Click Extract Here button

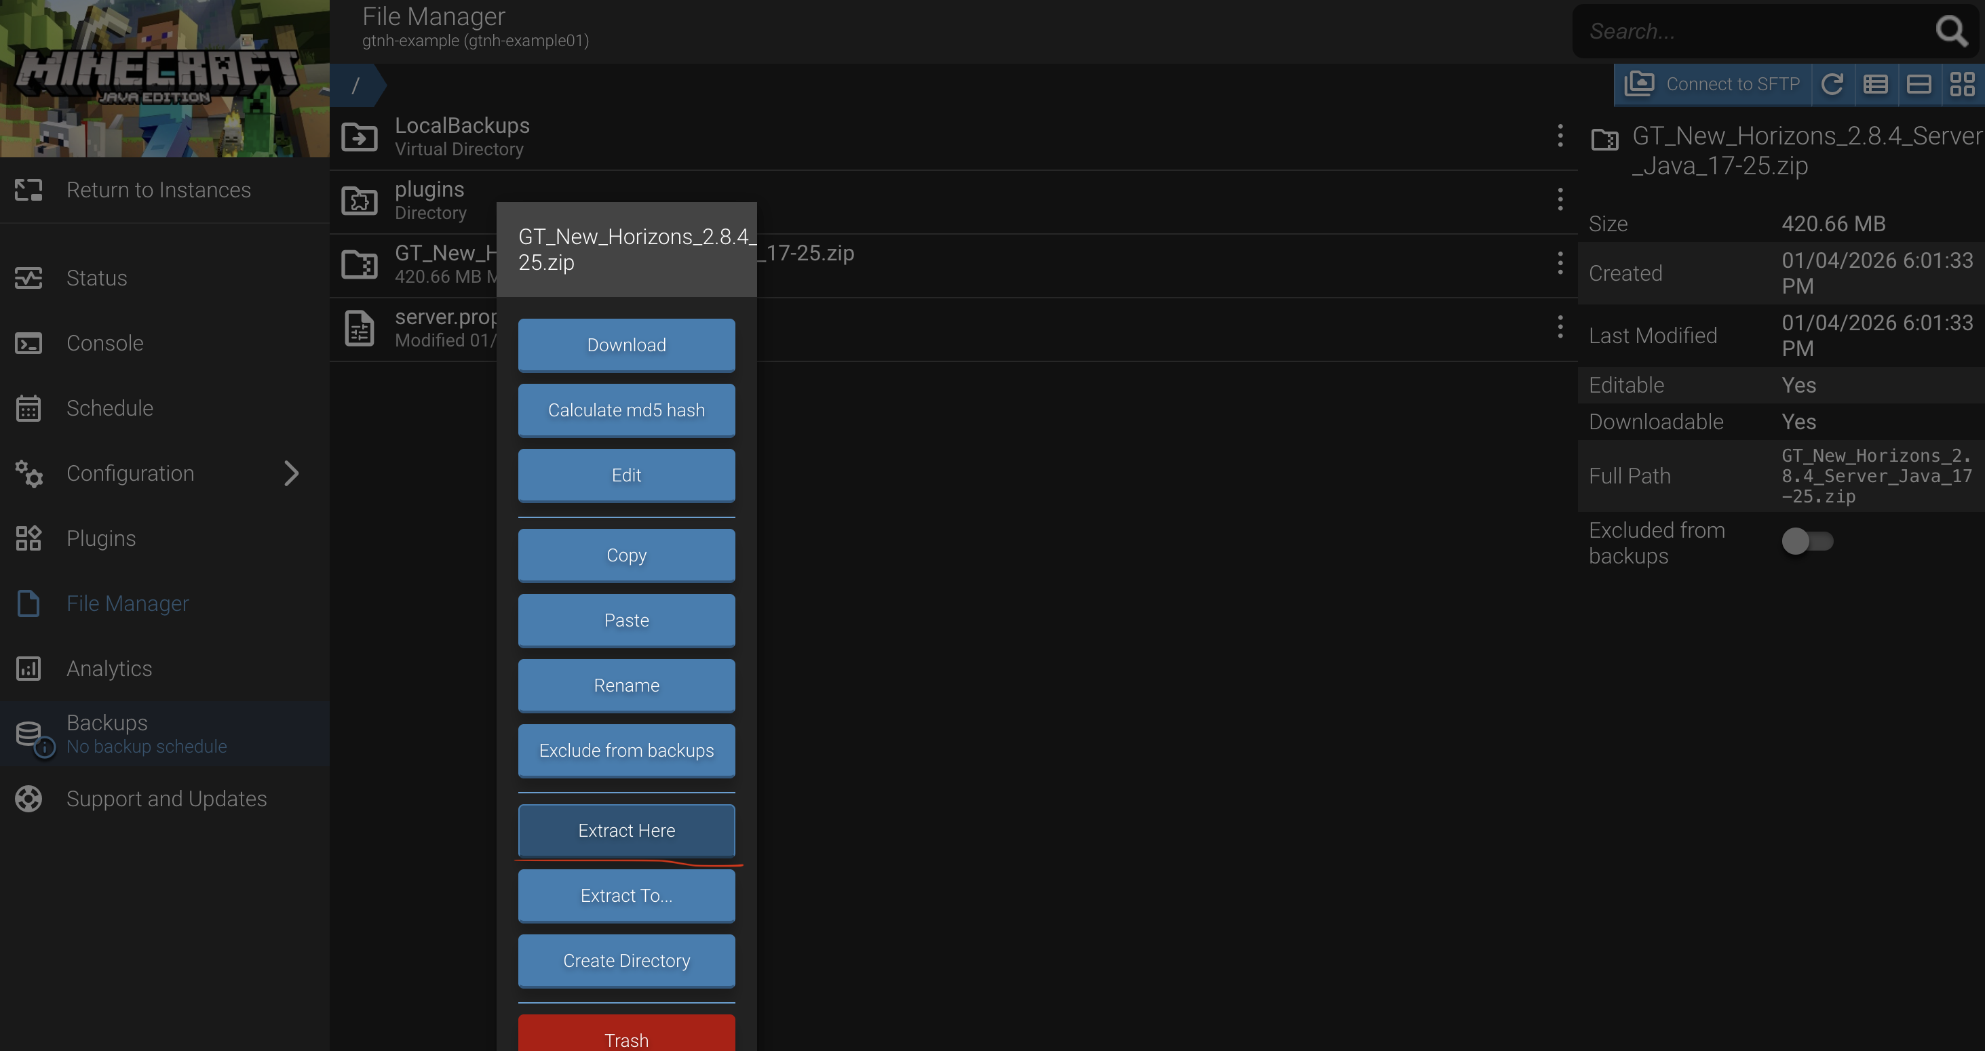click(626, 831)
